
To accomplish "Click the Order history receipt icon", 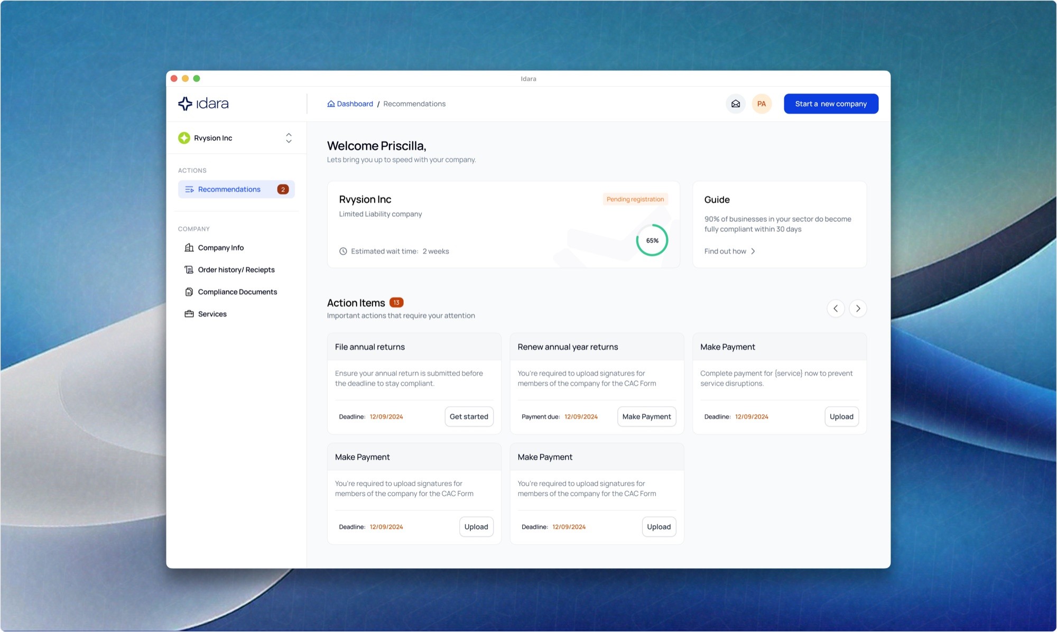I will [x=189, y=269].
